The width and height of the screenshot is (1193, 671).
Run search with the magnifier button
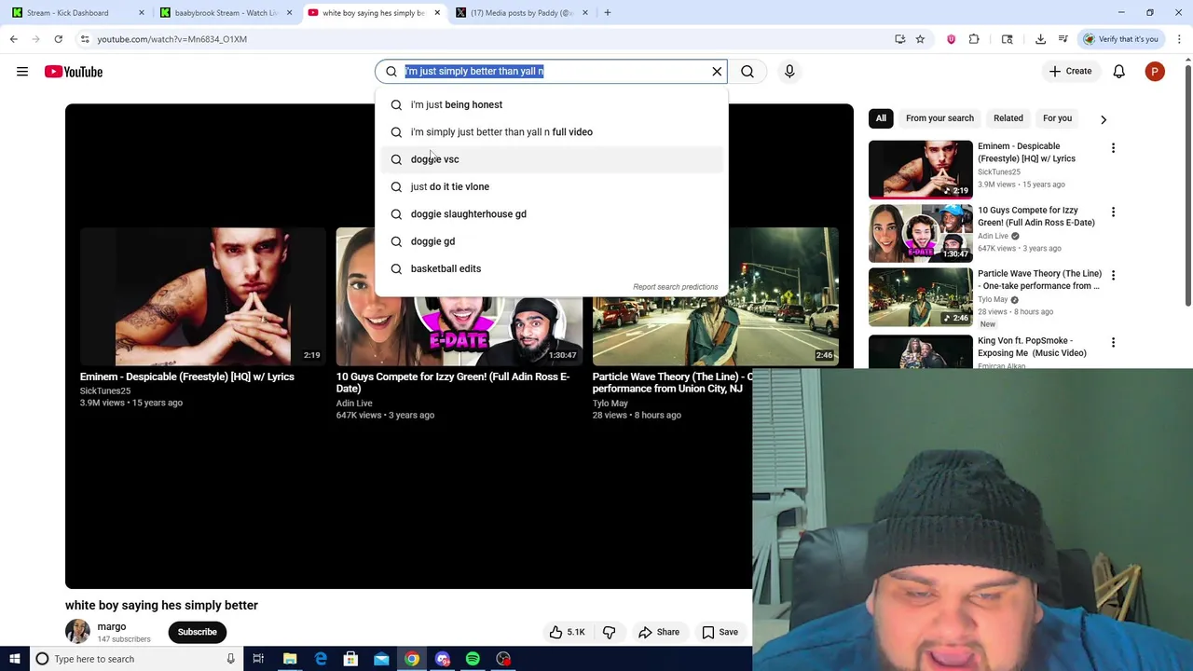click(x=747, y=71)
